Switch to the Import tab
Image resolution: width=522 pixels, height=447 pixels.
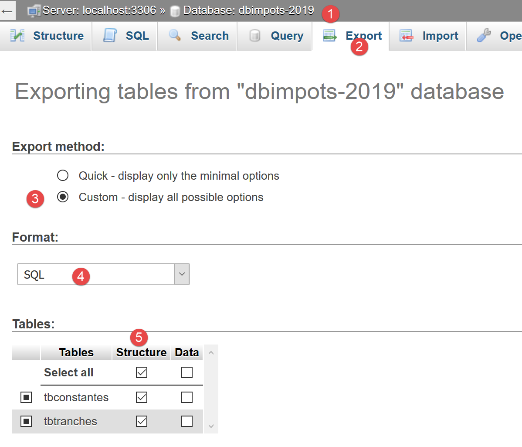click(x=440, y=36)
